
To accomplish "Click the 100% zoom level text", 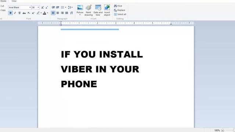I will coord(217,131).
